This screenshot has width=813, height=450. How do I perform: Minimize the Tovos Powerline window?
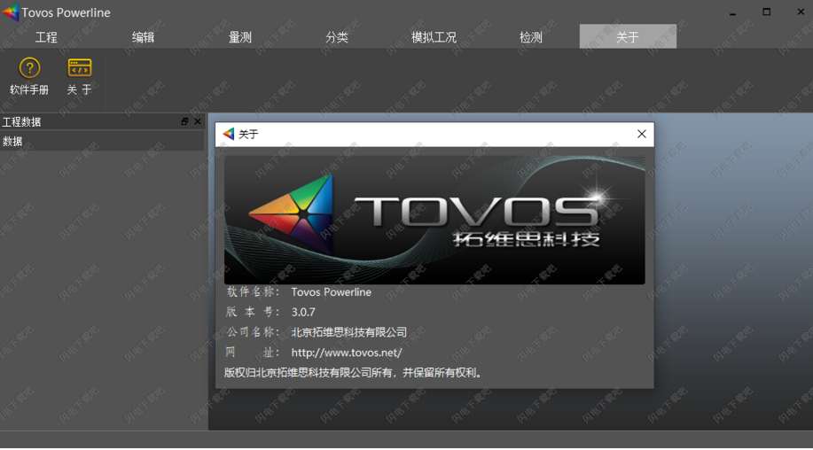tap(732, 12)
